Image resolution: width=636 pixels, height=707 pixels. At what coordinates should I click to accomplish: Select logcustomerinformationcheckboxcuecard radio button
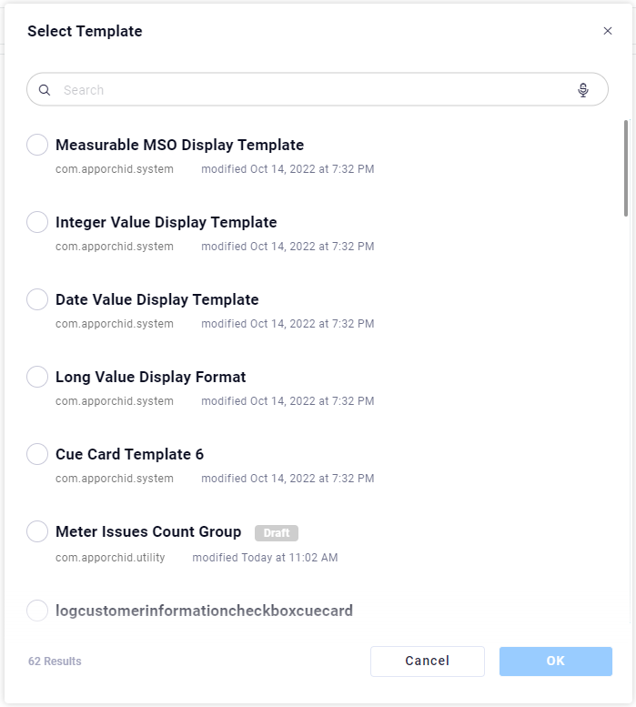pyautogui.click(x=37, y=611)
